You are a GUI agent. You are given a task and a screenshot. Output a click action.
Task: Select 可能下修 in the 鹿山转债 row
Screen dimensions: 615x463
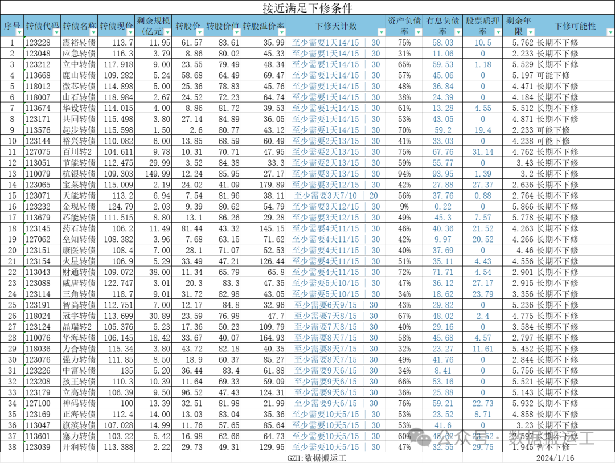(x=575, y=75)
